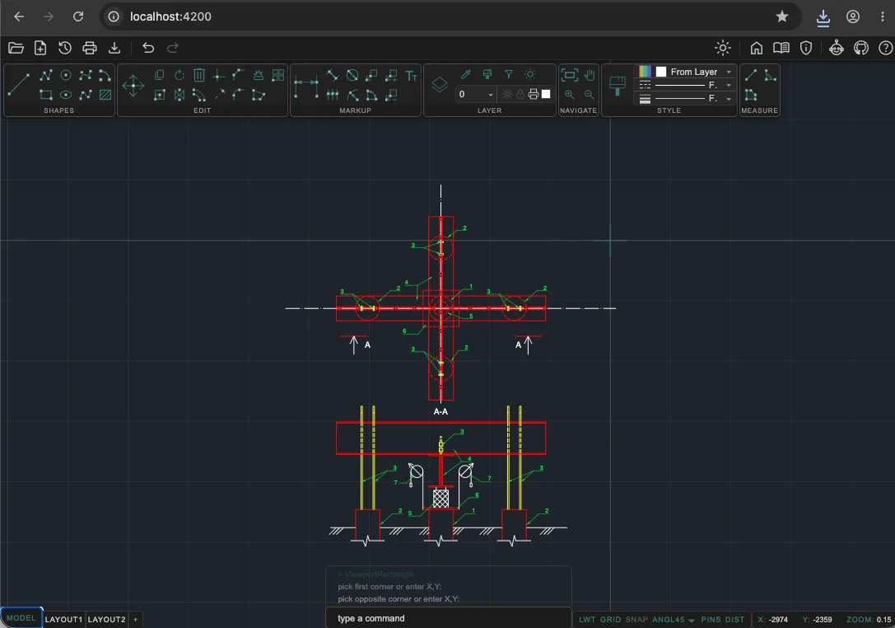
Task: Select the Linear dimension tool
Action: (x=306, y=85)
